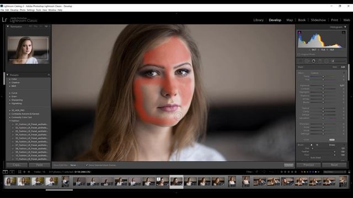The width and height of the screenshot is (353, 198).
Task: Open the File menu
Action: pos(2,10)
